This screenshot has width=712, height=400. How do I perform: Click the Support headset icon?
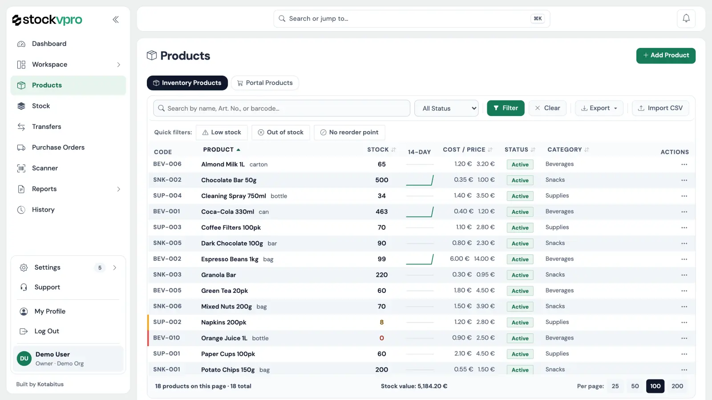tap(24, 287)
